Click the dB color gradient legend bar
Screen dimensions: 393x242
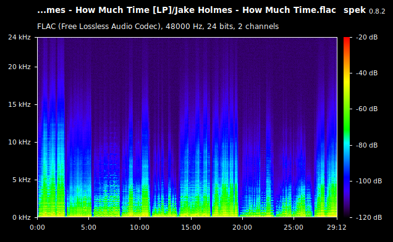click(x=347, y=127)
